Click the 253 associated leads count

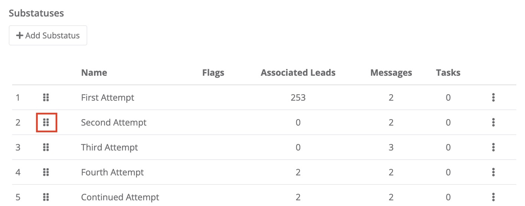[x=298, y=98]
